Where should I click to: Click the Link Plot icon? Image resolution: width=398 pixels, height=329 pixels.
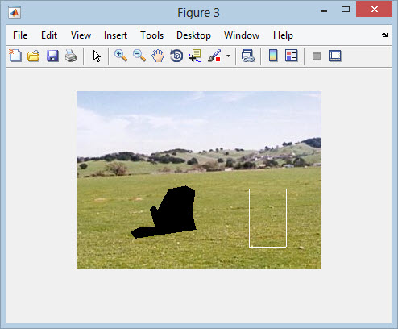click(248, 56)
